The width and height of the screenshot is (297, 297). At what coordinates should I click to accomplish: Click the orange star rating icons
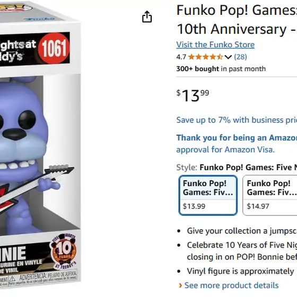coord(206,57)
